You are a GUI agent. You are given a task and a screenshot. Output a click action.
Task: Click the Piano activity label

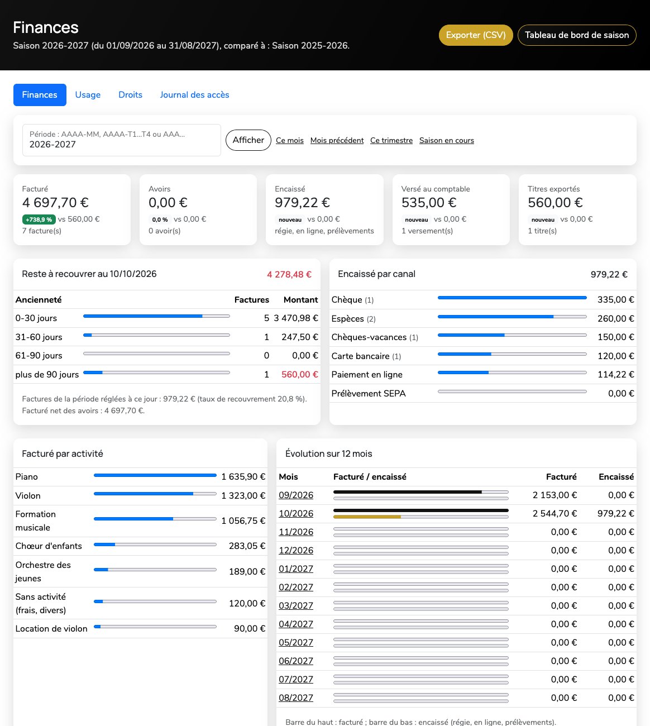tap(27, 477)
